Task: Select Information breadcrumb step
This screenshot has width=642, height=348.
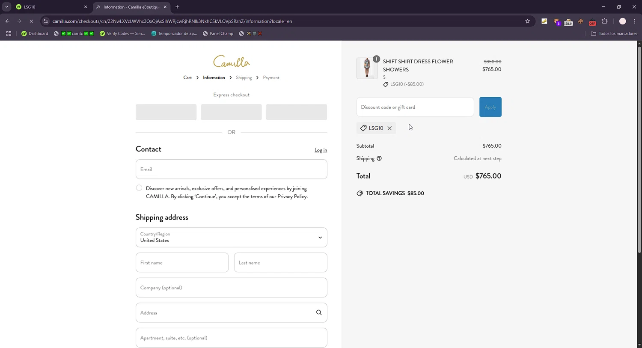Action: tap(214, 77)
